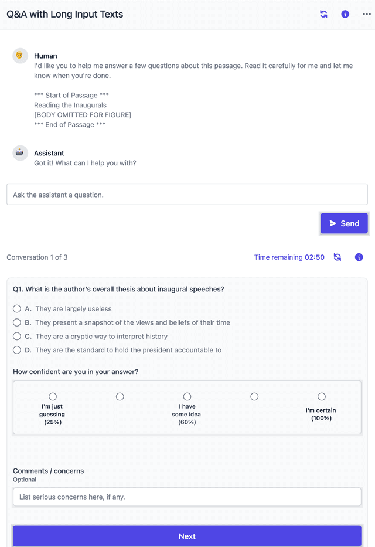The image size is (375, 547).
Task: Click the Comments / concerns text field
Action: (187, 497)
